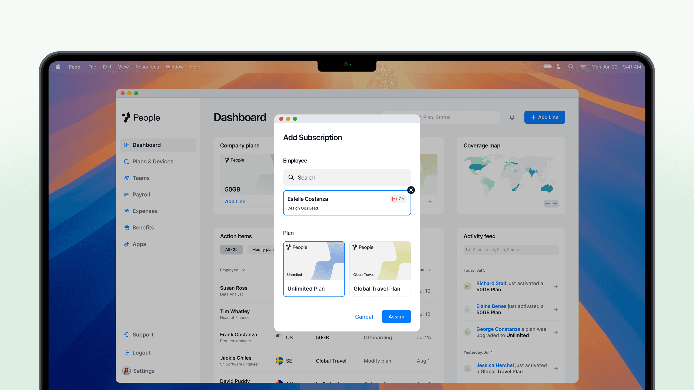
Task: Open George Constanza profile link
Action: [x=498, y=329]
